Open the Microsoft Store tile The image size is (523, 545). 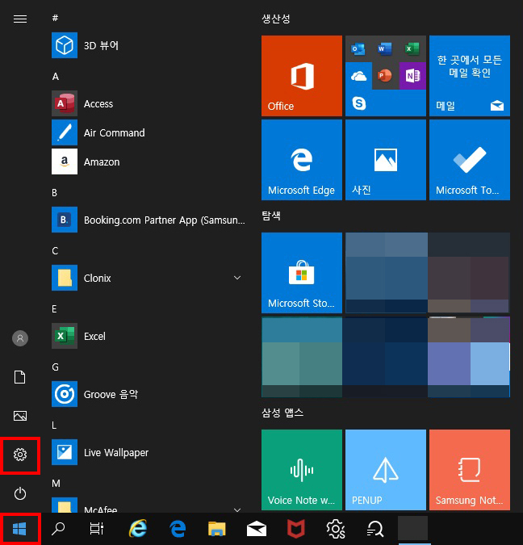click(302, 273)
